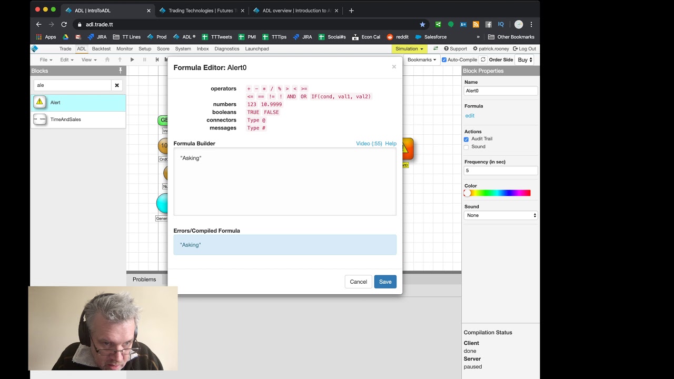Click the pause button in ADL toolbar
674x379 pixels.
tap(145, 60)
